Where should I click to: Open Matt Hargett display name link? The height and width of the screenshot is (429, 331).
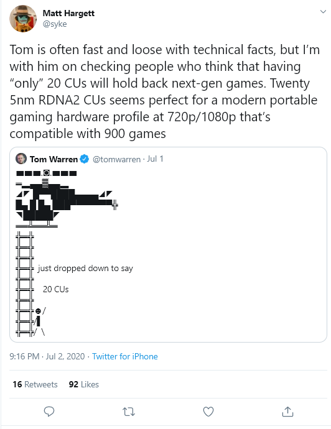tap(68, 13)
